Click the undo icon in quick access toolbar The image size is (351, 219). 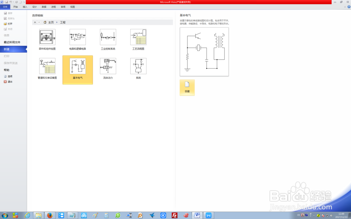(11, 2)
